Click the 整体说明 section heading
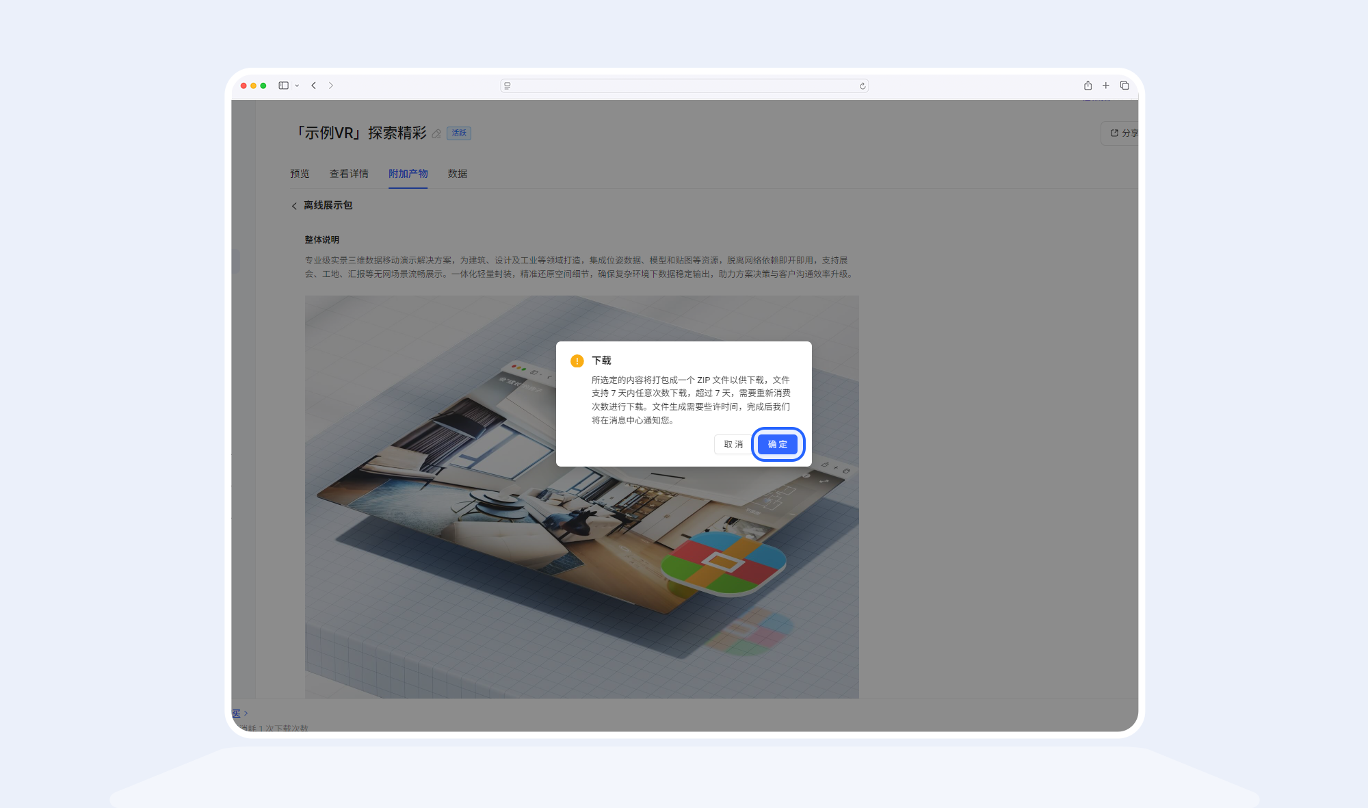1368x808 pixels. [x=322, y=239]
